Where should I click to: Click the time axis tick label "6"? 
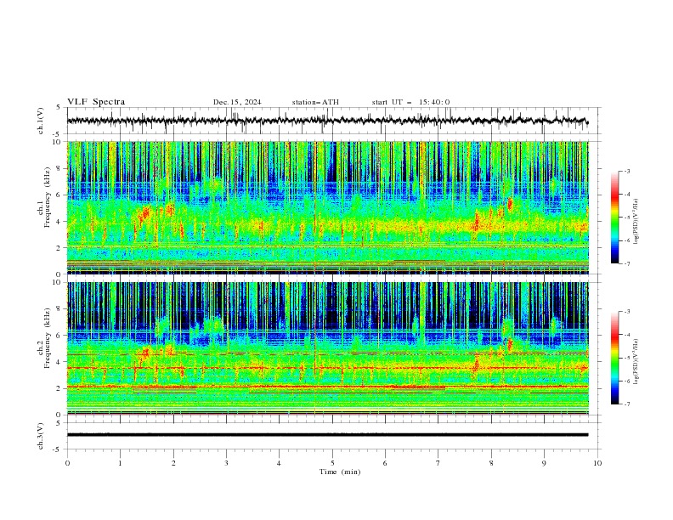[386, 463]
